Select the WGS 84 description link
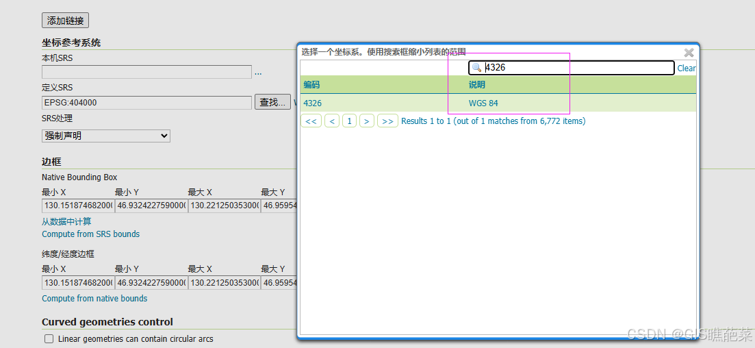 click(483, 103)
